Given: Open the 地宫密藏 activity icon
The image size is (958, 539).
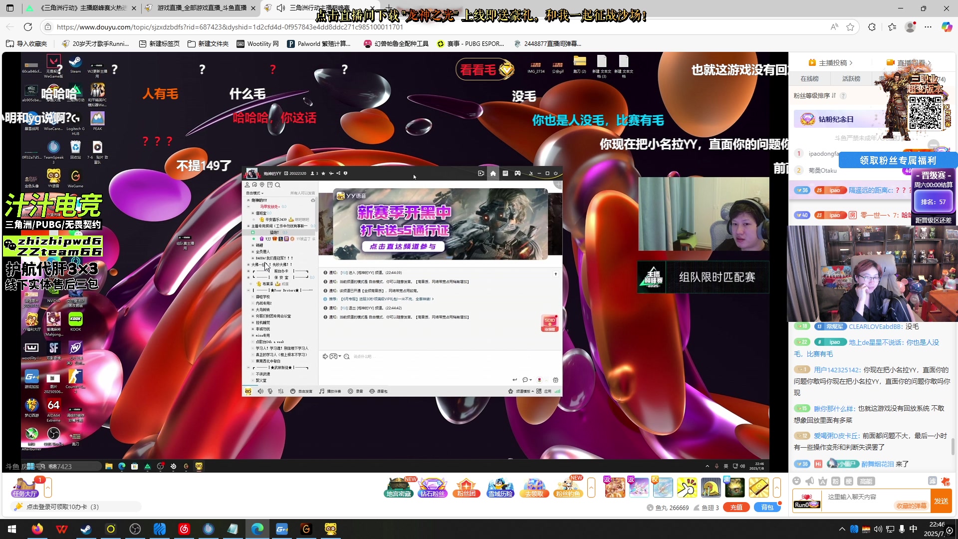Looking at the screenshot, I should pos(399,487).
